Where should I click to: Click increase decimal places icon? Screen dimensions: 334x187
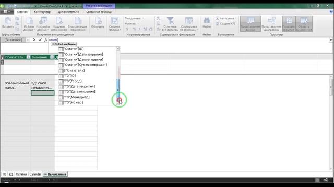(145, 29)
